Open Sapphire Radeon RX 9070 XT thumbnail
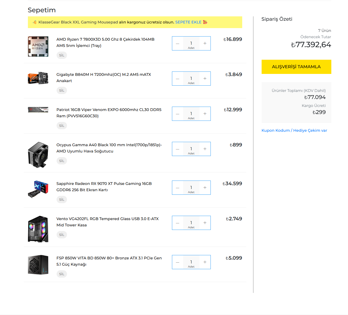This screenshot has width=348, height=315. point(38,189)
